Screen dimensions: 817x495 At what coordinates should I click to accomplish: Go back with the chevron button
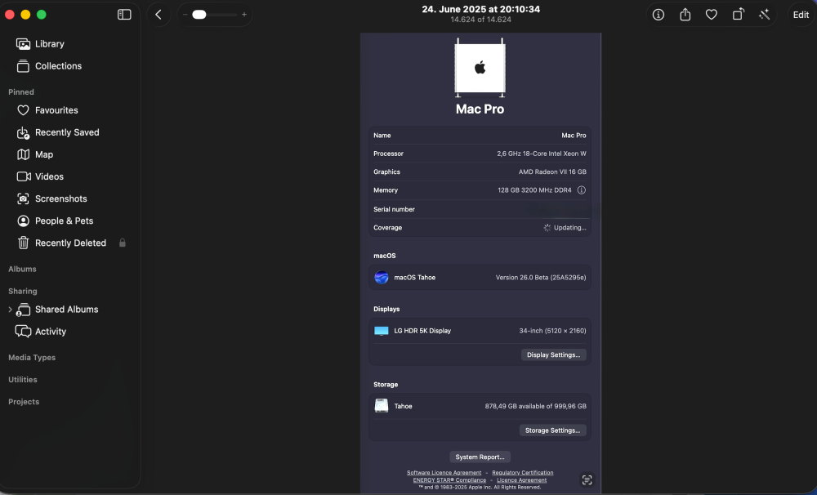[158, 15]
